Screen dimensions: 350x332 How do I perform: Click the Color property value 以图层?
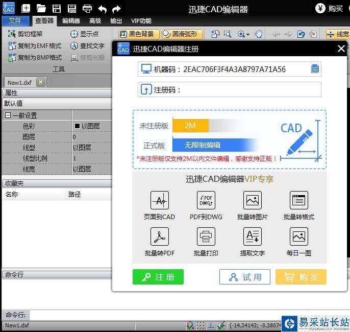(92, 126)
